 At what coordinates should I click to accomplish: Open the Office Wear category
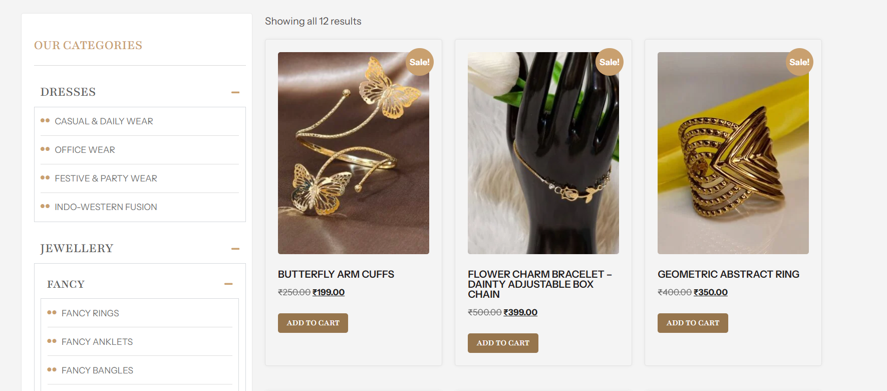(85, 150)
